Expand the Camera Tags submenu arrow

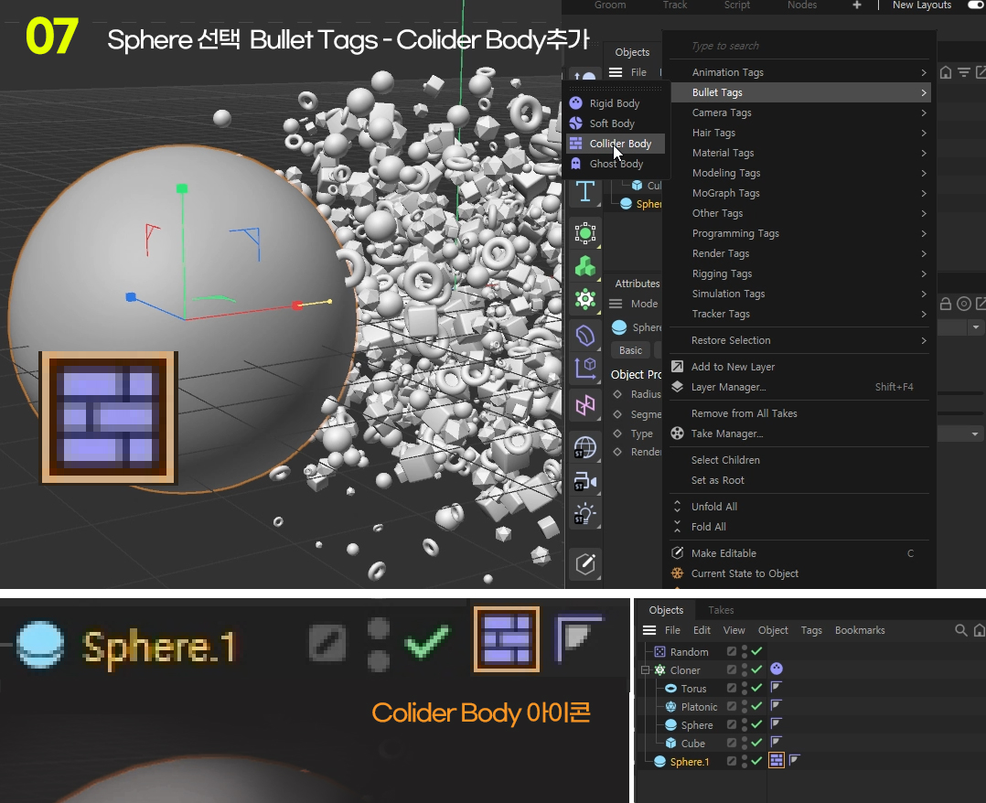coord(923,112)
